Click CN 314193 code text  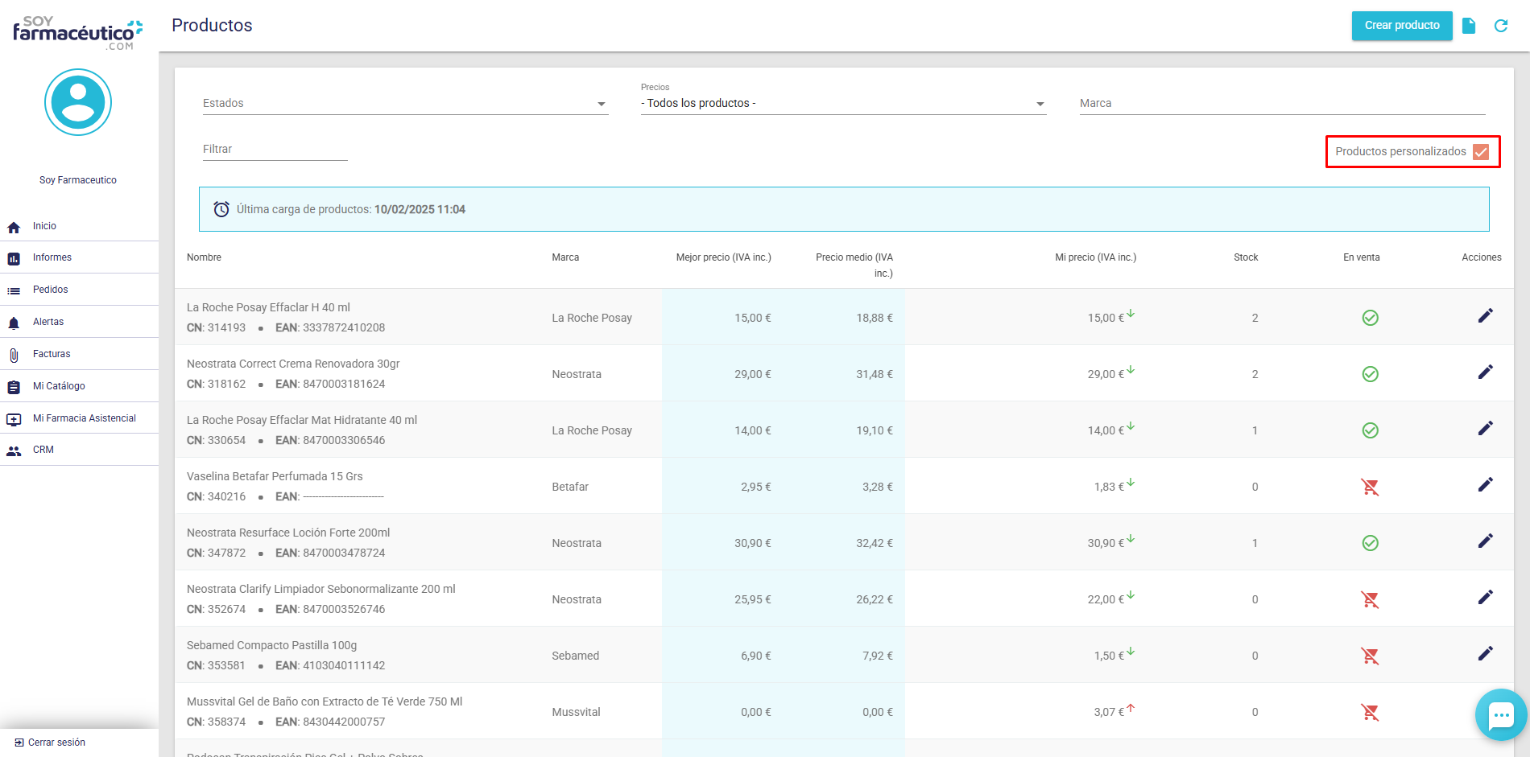coord(216,327)
